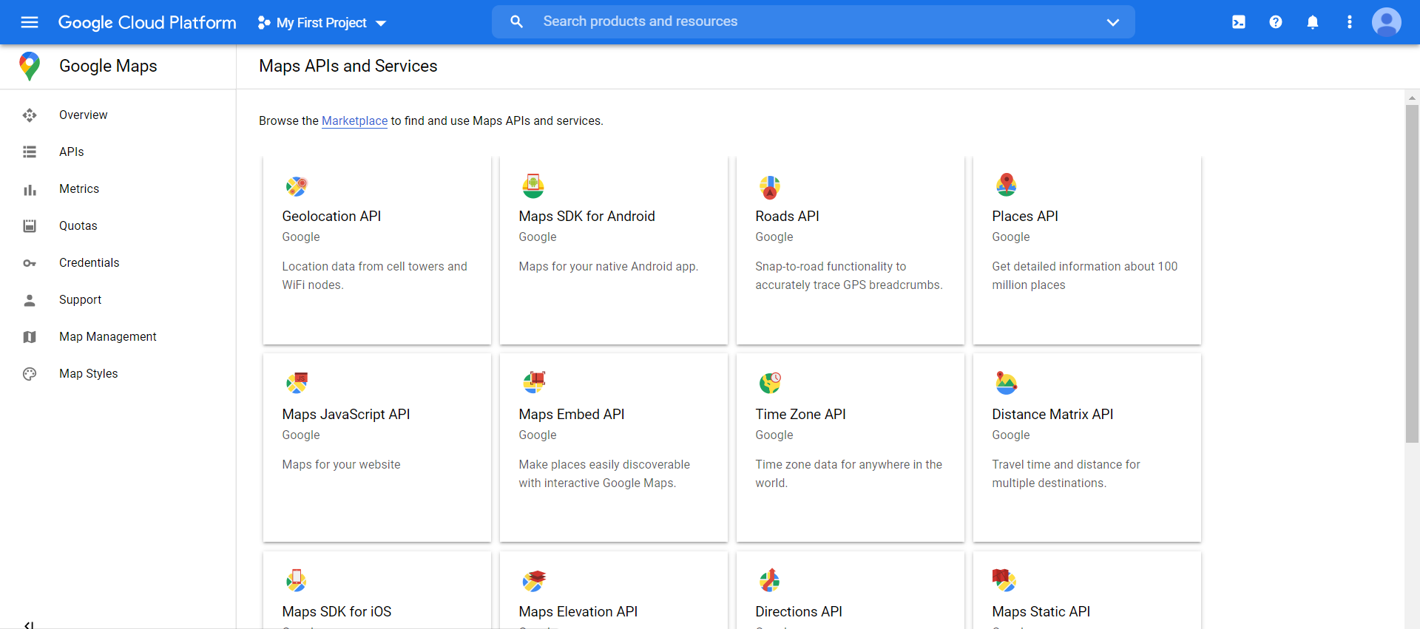Click the Maps JavaScript API icon

click(297, 383)
